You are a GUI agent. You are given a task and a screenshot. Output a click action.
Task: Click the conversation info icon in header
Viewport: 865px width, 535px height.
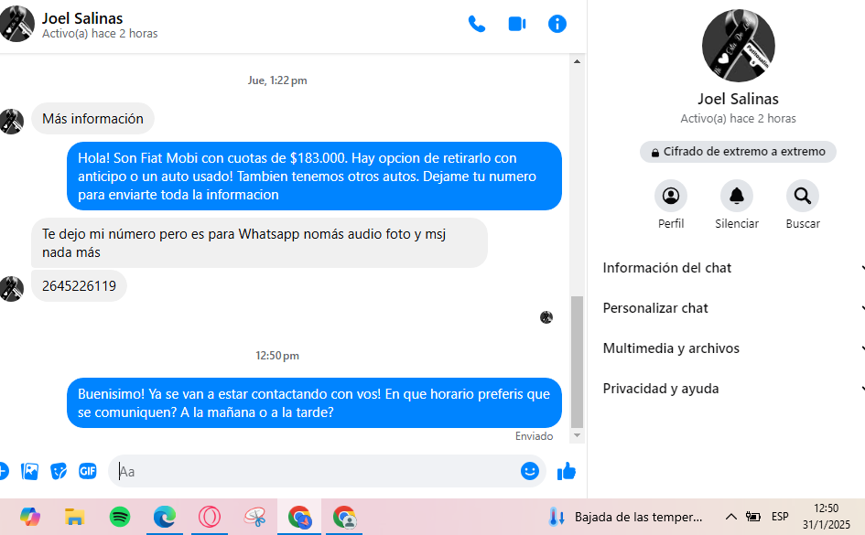[557, 24]
